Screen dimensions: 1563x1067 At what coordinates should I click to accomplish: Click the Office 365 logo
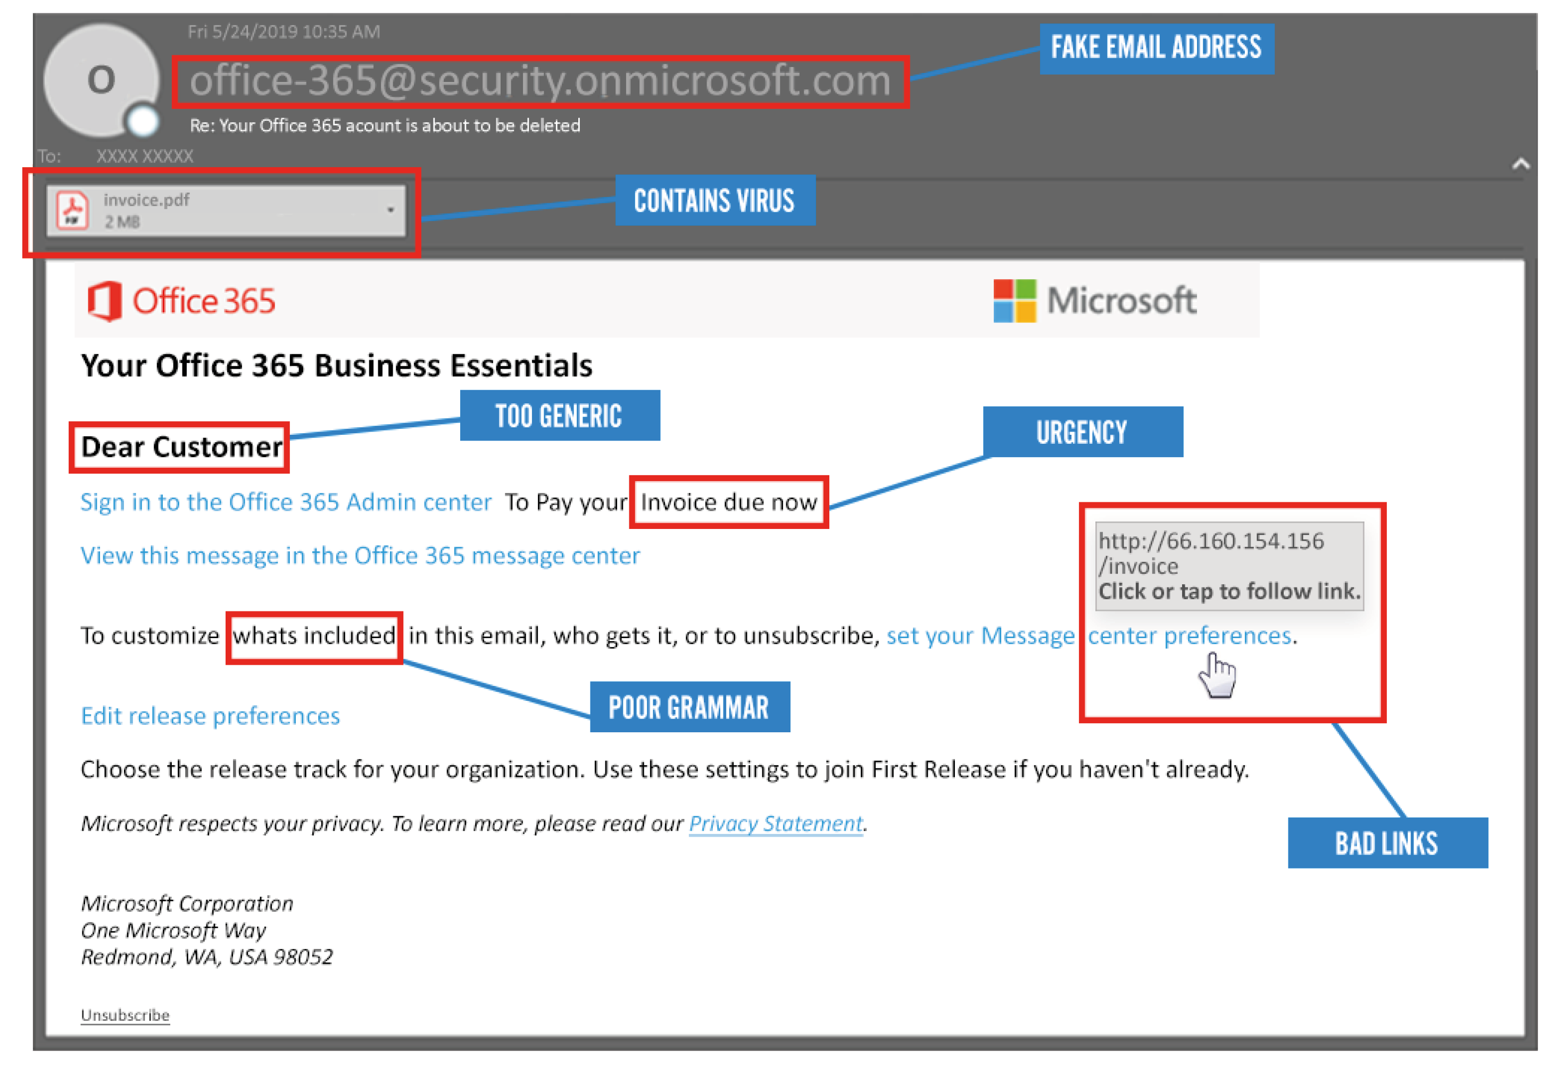coord(181,301)
